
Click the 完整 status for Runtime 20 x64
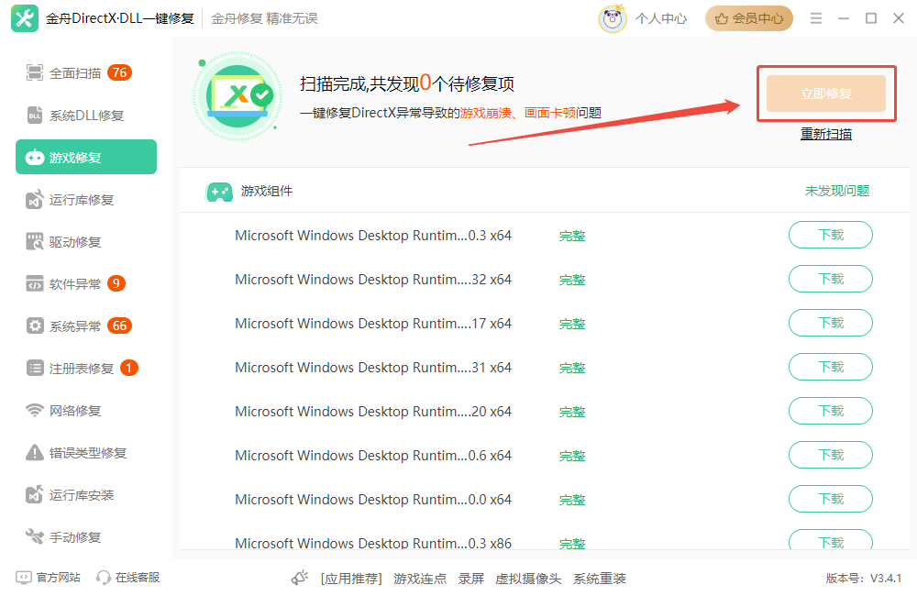572,412
